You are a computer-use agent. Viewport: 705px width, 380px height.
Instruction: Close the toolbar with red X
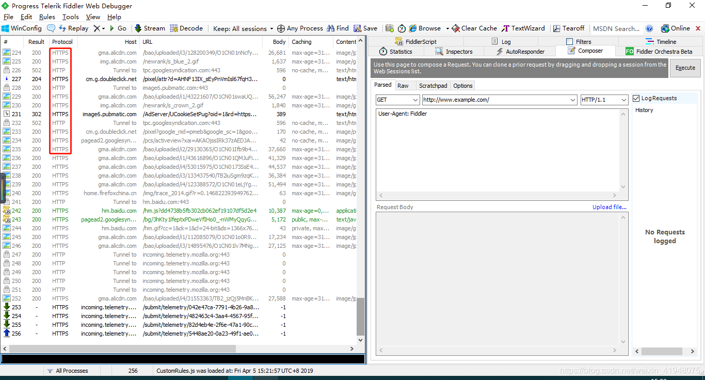tap(698, 28)
